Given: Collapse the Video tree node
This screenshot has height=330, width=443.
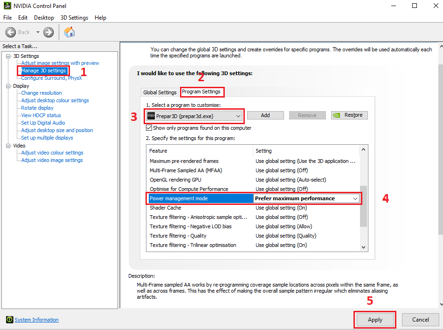Looking at the screenshot, I should coord(8,146).
